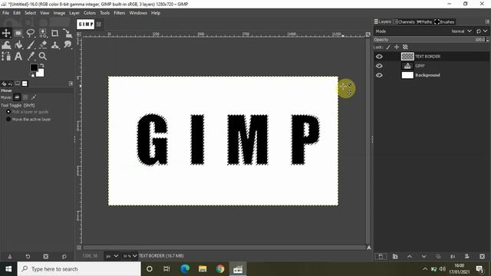Open the zoom percentage dropdown
Viewport: 491px width, 276px height.
point(130,256)
